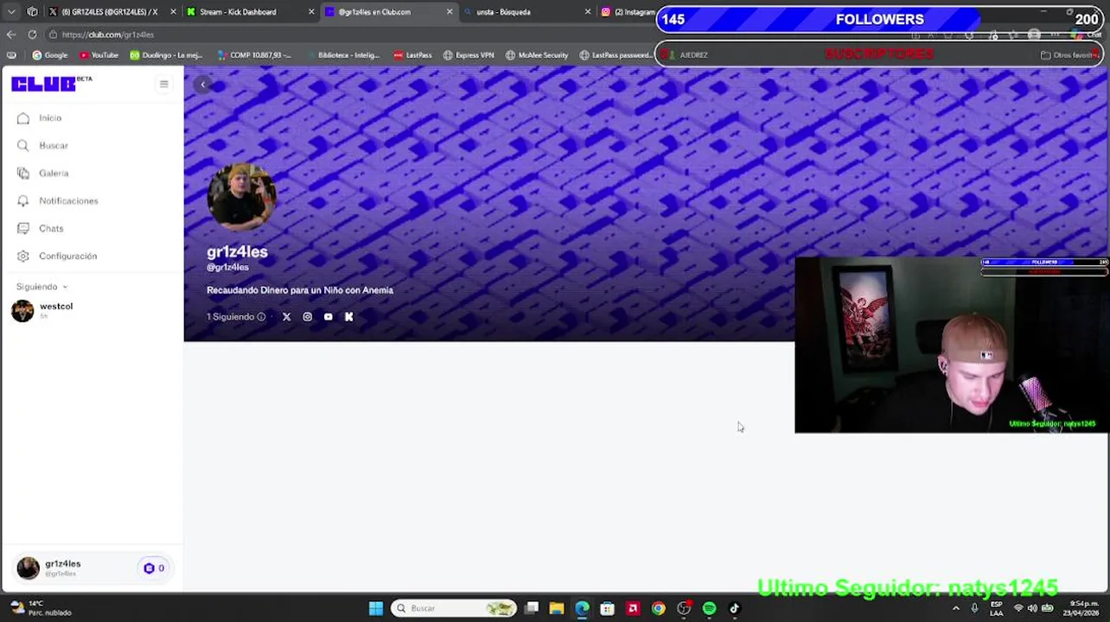This screenshot has height=622, width=1110.
Task: Click the Configuración gear icon
Action: (23, 256)
